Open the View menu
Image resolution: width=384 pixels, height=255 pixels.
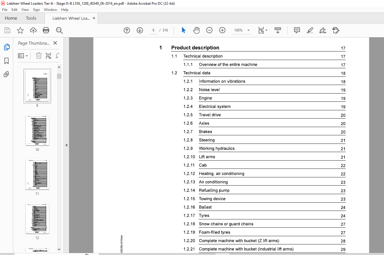(x=25, y=10)
